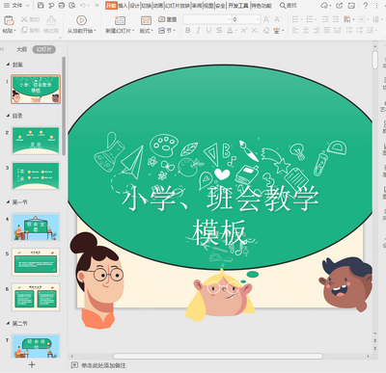Click the Align left icon
This screenshot has height=373, width=386.
click(x=295, y=31)
